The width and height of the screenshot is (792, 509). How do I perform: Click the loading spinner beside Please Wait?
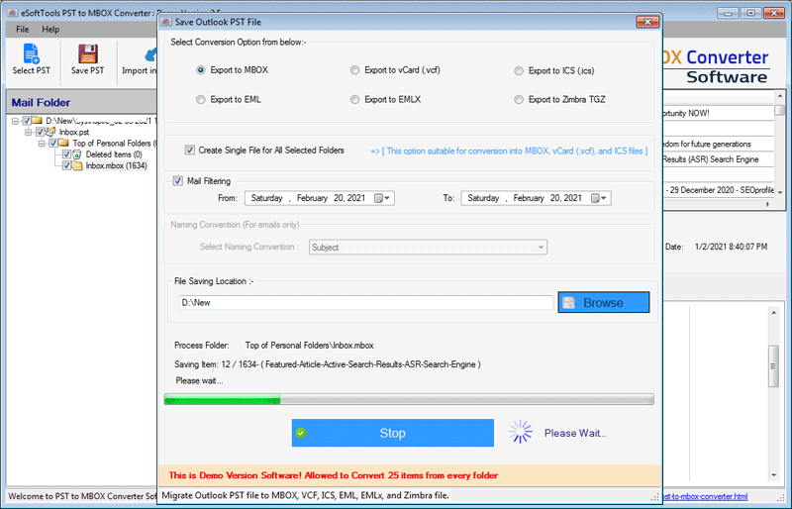[521, 432]
